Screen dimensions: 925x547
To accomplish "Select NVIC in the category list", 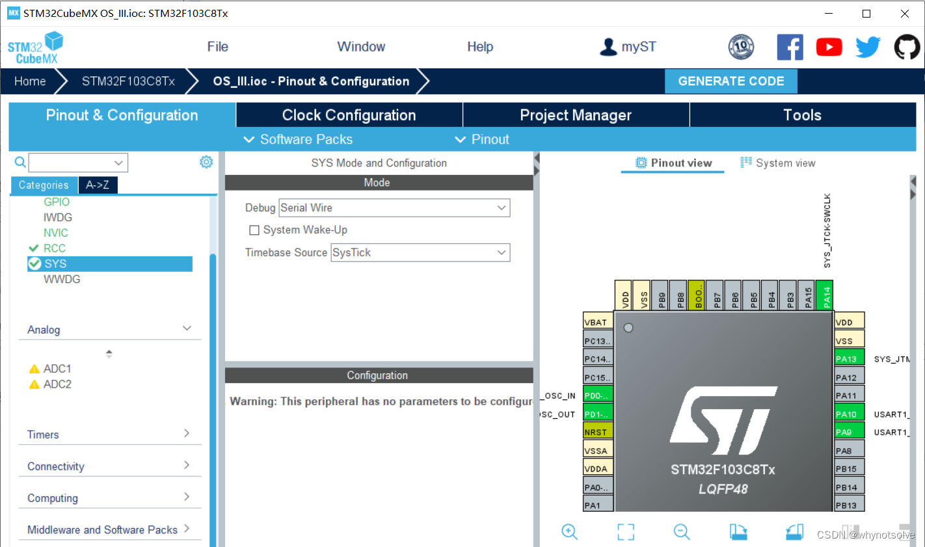I will (x=56, y=233).
